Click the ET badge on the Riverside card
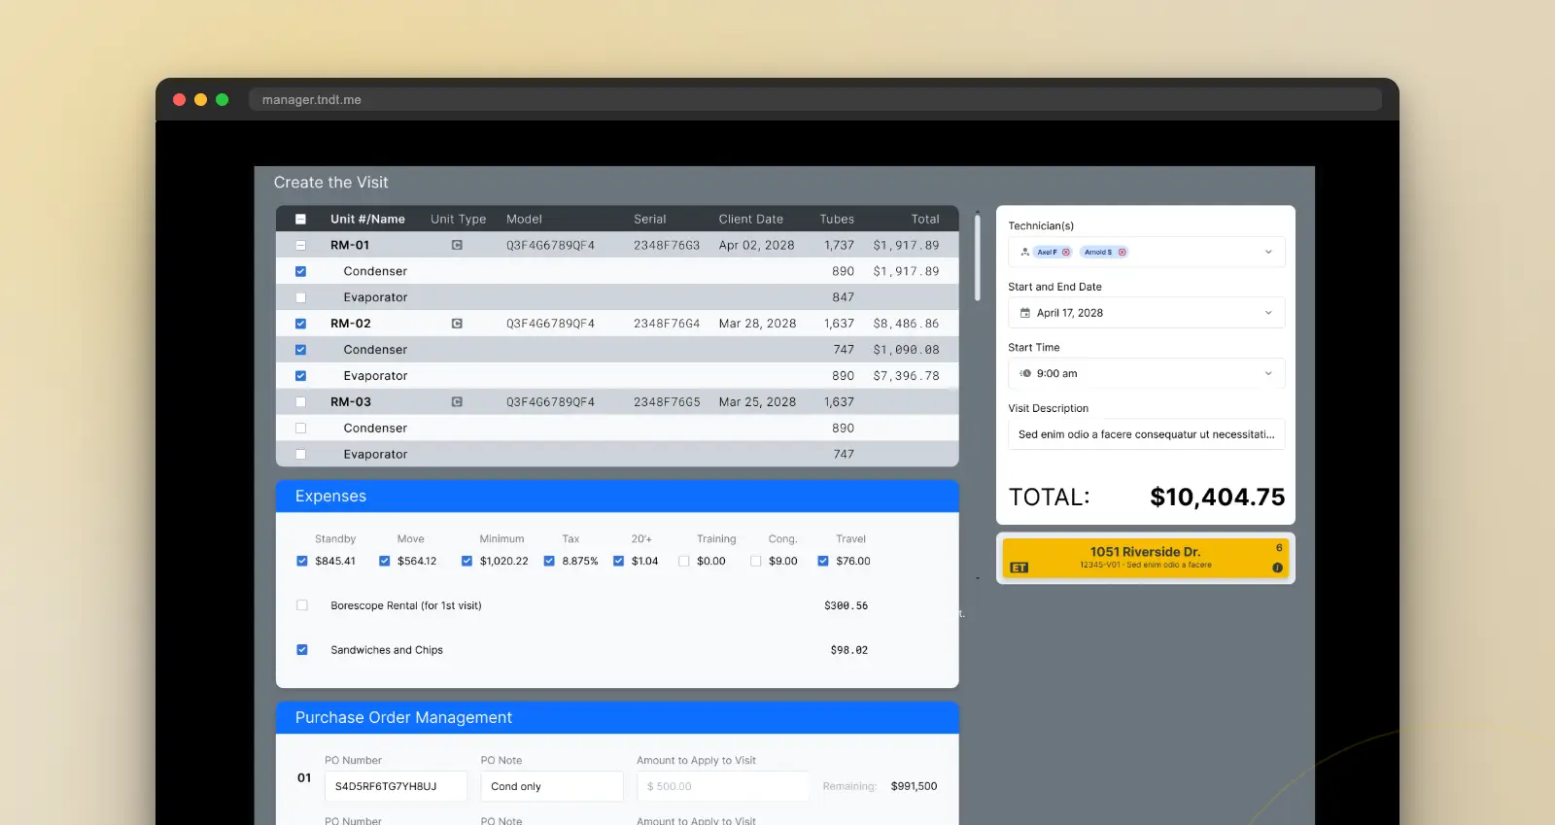Viewport: 1555px width, 825px height. click(1019, 567)
